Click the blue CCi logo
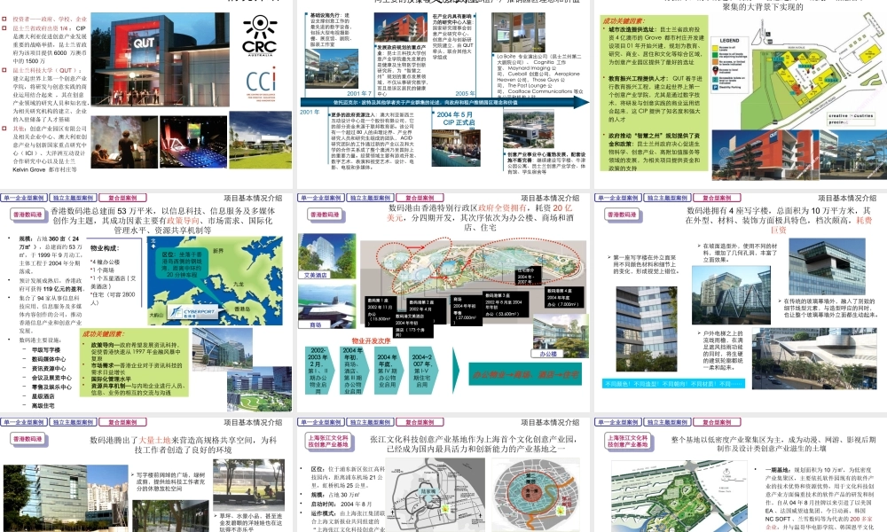This screenshot has height=532, width=887. tap(261, 83)
